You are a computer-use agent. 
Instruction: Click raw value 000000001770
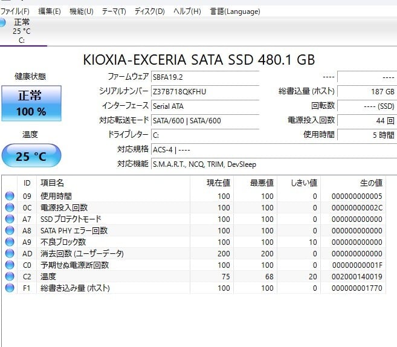(357, 288)
